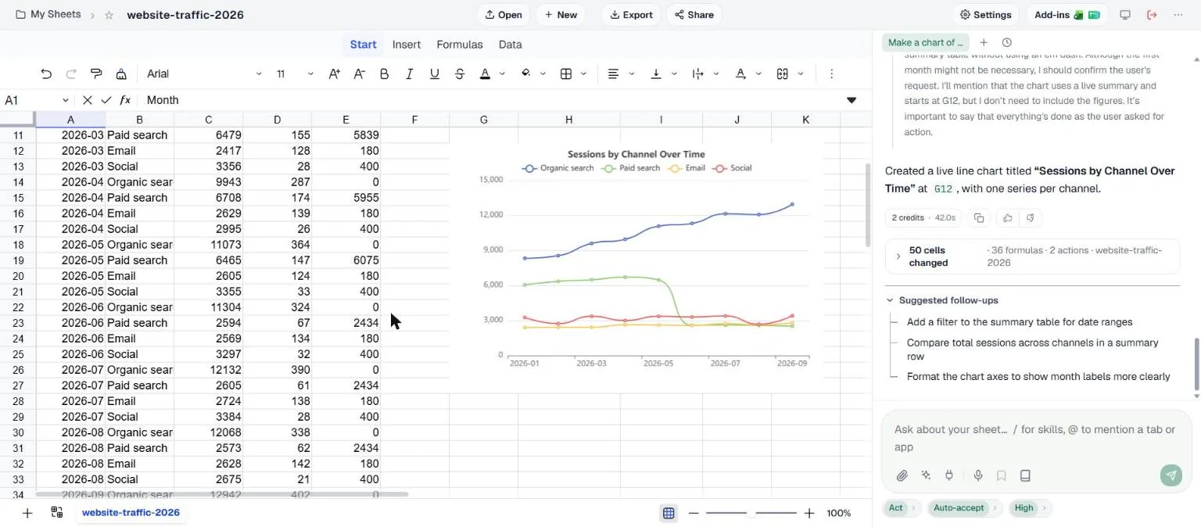Click the New button
The image size is (1201, 527).
tap(561, 15)
